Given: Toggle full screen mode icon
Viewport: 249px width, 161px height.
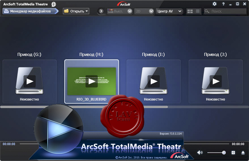Looking at the screenshot, I should tap(233, 152).
